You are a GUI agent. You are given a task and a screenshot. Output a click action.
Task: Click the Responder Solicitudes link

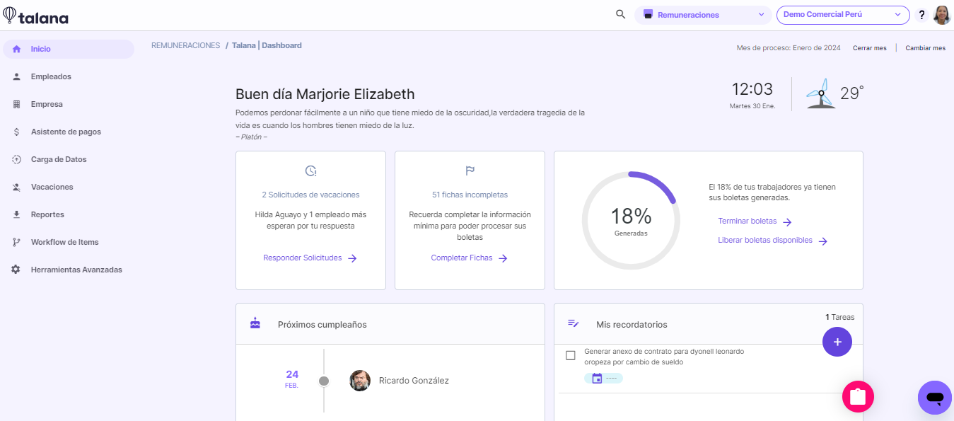(303, 258)
